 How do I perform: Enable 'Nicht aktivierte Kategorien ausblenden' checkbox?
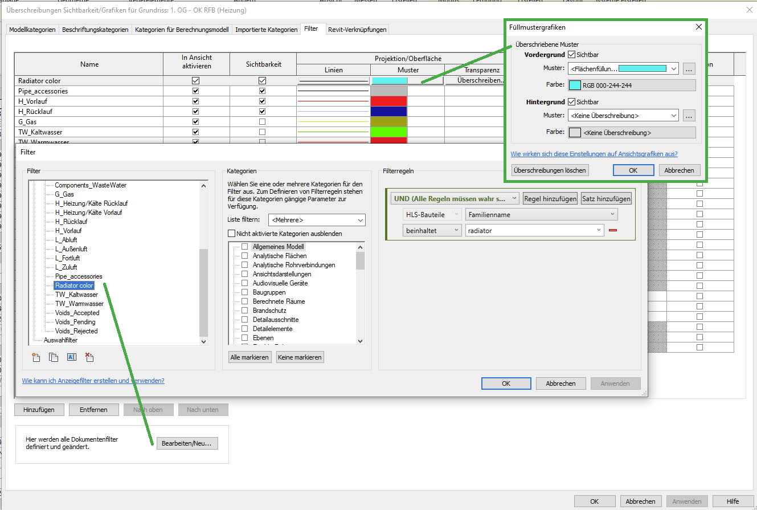click(231, 233)
